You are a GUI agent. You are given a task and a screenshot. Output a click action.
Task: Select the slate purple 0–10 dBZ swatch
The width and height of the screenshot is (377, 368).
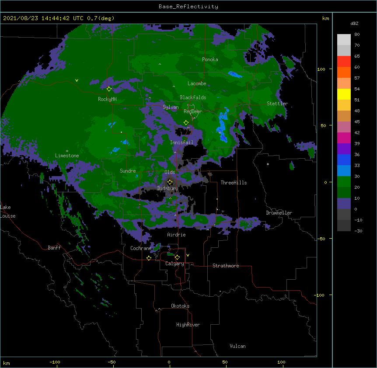point(344,204)
